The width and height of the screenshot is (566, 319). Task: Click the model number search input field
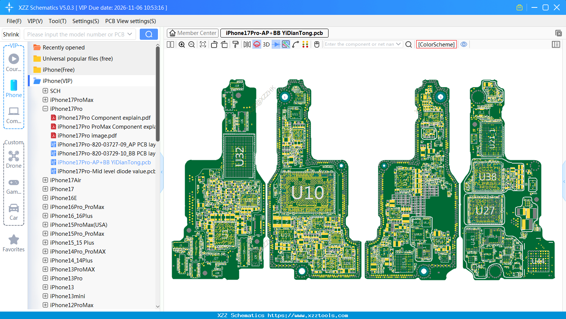click(76, 34)
